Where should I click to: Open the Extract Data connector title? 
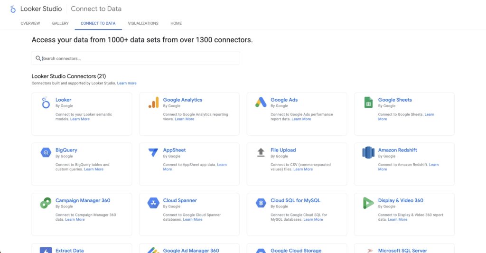click(69, 250)
